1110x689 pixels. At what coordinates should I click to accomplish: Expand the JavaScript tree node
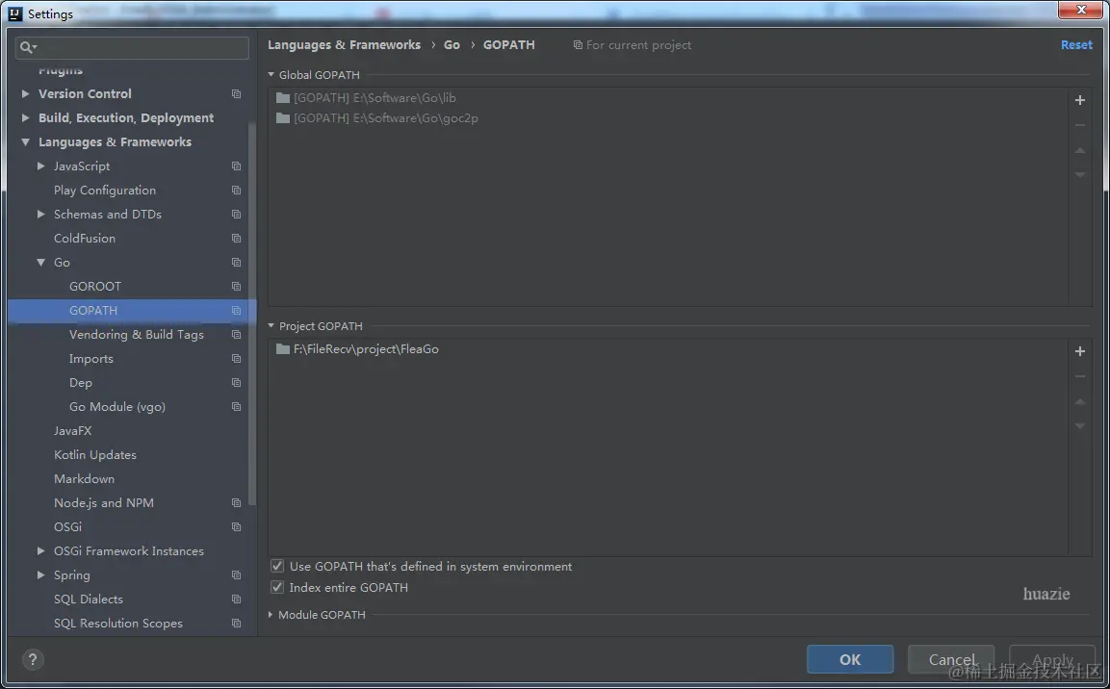[41, 166]
